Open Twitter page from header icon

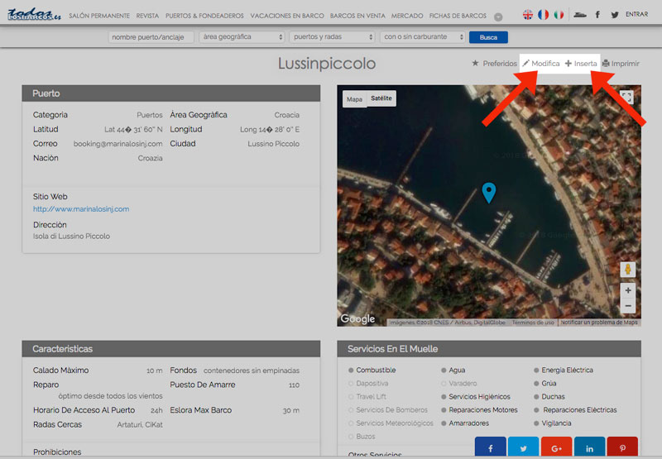click(615, 15)
